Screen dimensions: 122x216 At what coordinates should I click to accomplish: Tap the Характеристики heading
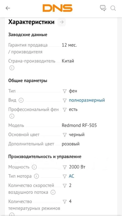click(x=31, y=22)
